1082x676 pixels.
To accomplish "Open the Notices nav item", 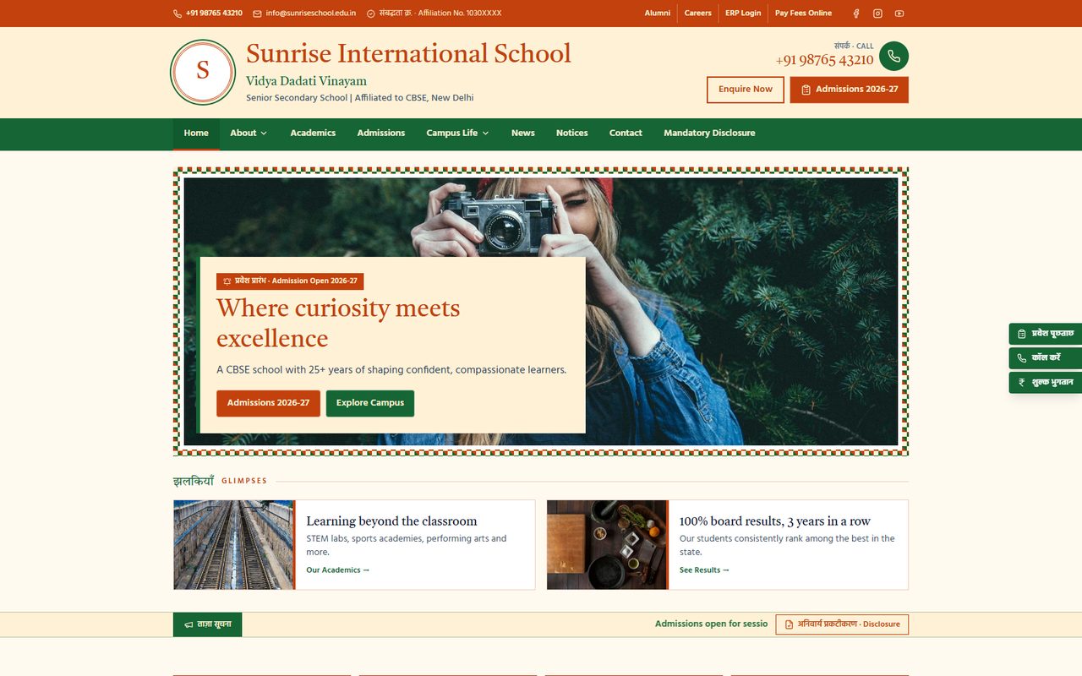I will point(572,134).
